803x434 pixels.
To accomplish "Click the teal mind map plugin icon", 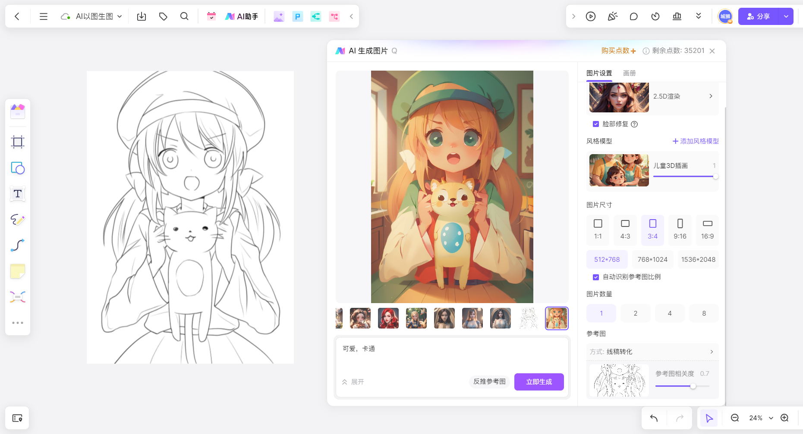I will point(316,16).
